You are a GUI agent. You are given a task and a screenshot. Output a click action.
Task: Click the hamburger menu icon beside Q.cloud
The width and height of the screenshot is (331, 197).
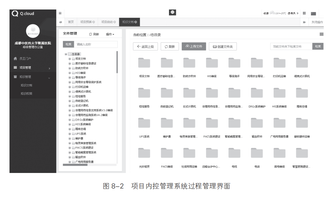60,13
